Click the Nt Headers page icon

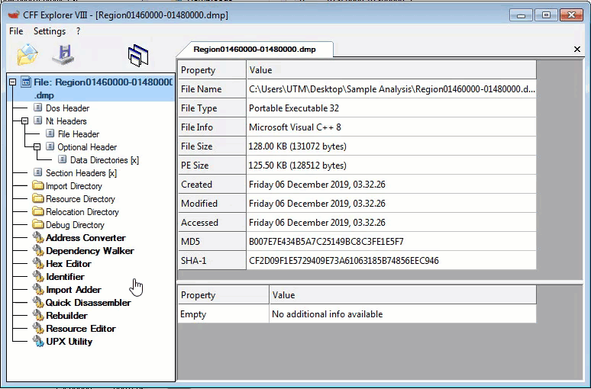point(37,121)
